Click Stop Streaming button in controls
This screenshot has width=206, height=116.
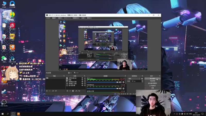[152, 79]
